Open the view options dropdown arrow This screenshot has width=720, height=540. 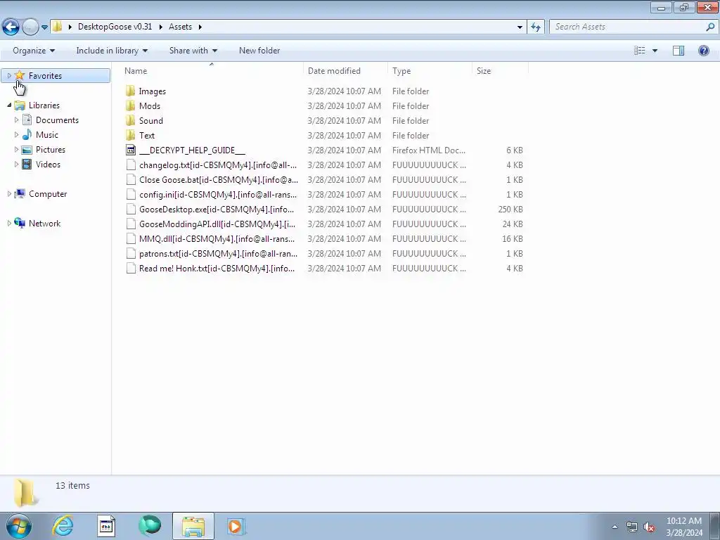(x=655, y=51)
